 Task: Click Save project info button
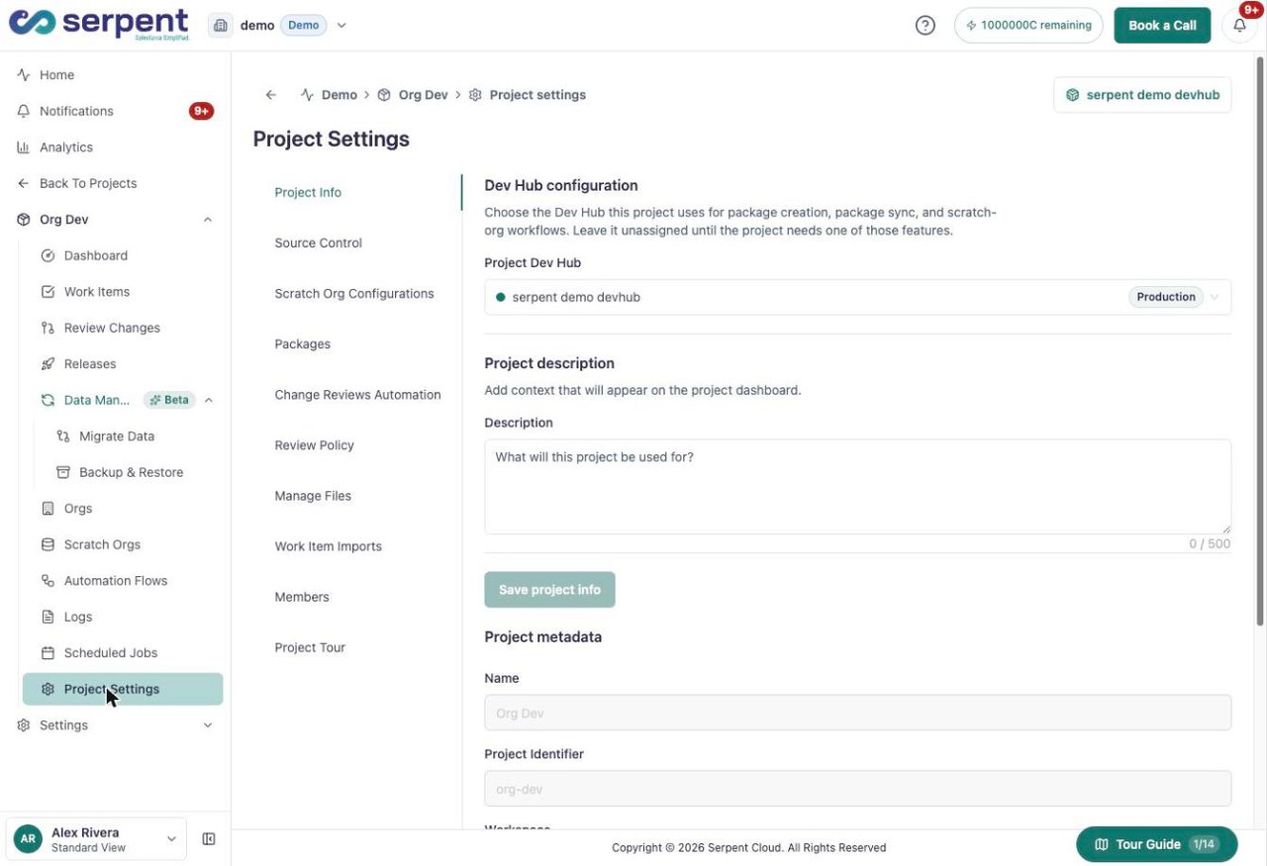tap(549, 590)
